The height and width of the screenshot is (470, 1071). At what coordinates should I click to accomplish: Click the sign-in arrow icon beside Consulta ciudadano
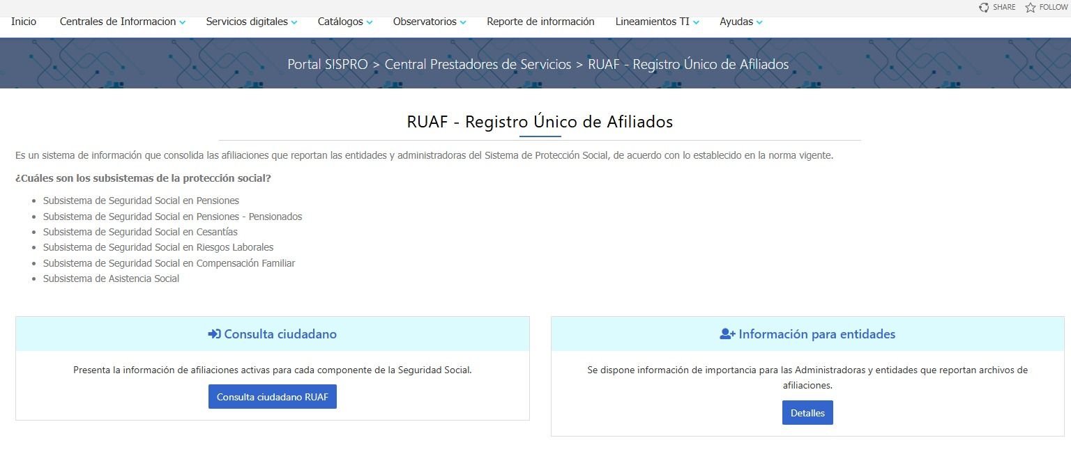[213, 334]
